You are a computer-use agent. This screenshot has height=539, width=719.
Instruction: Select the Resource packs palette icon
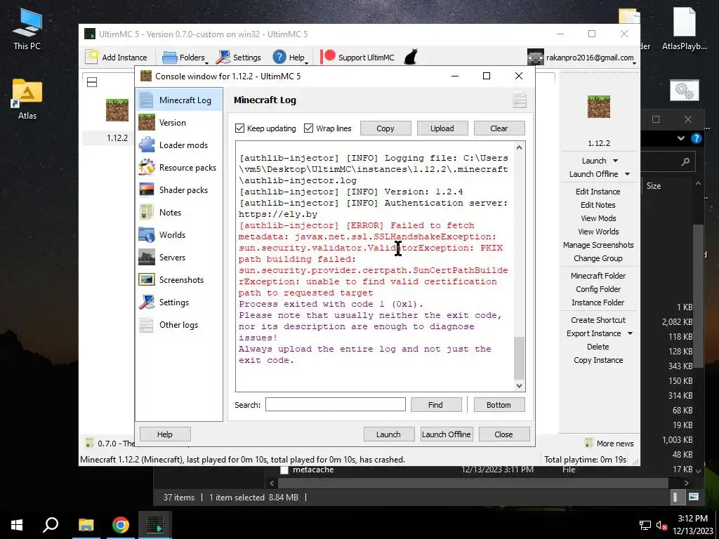click(x=147, y=167)
